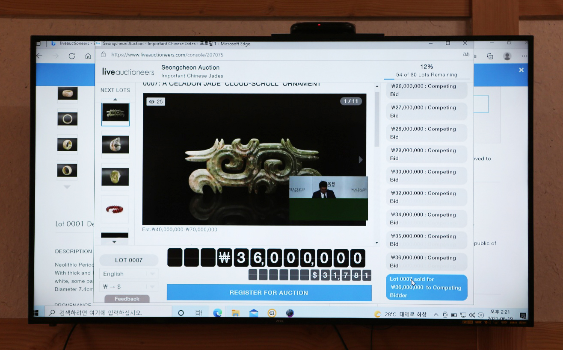
Task: Open the English language dropdown
Action: [x=128, y=274]
